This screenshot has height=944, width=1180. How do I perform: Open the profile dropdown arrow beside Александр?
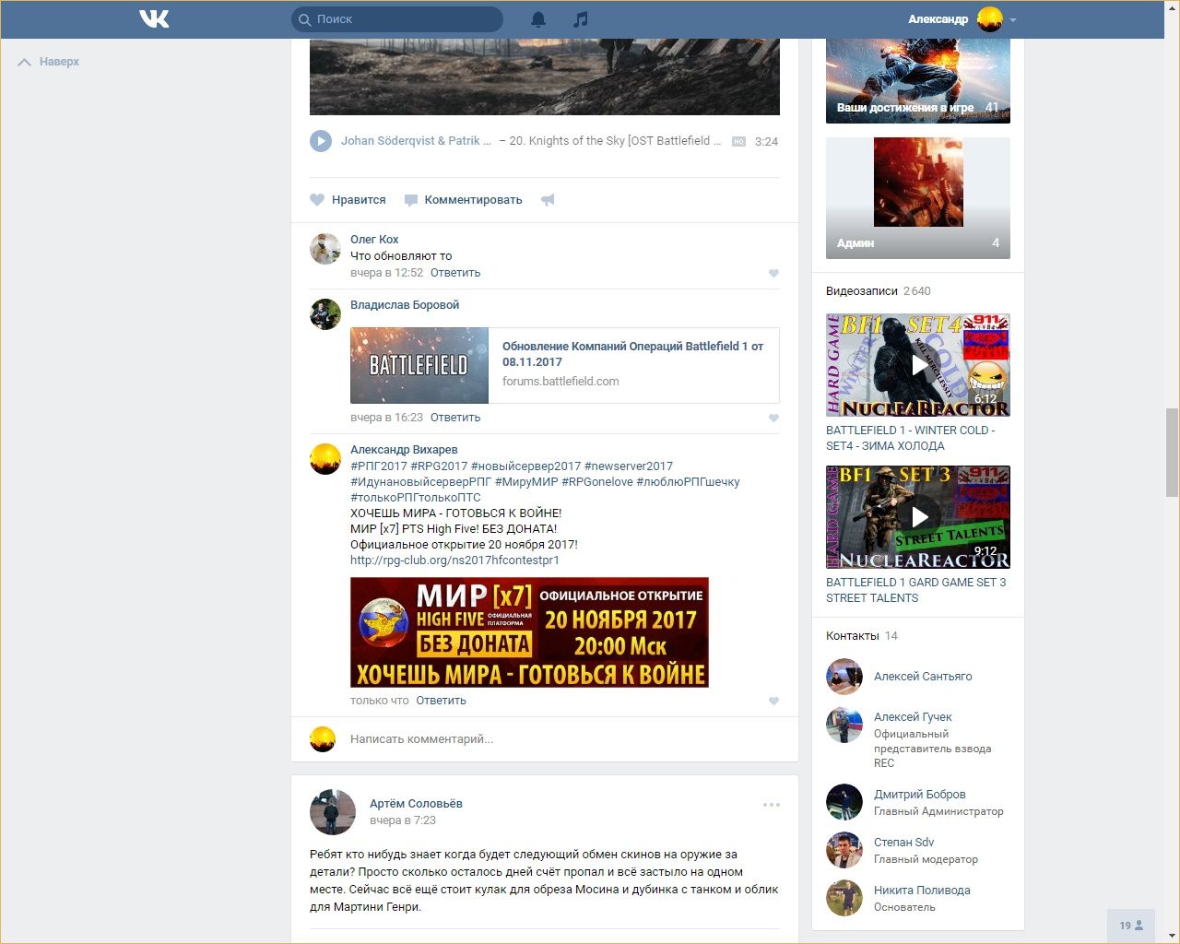tap(1013, 19)
